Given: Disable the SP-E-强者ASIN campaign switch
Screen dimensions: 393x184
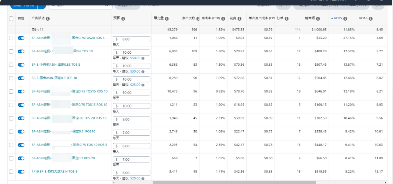Looking at the screenshot, I should pos(21,78).
